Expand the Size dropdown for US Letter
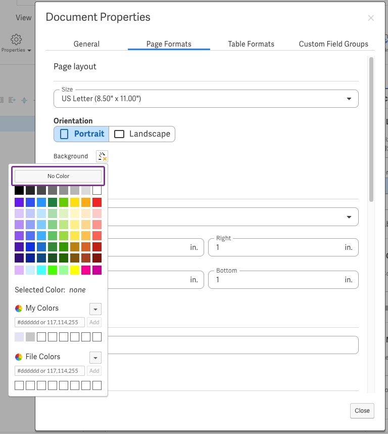 coord(349,99)
